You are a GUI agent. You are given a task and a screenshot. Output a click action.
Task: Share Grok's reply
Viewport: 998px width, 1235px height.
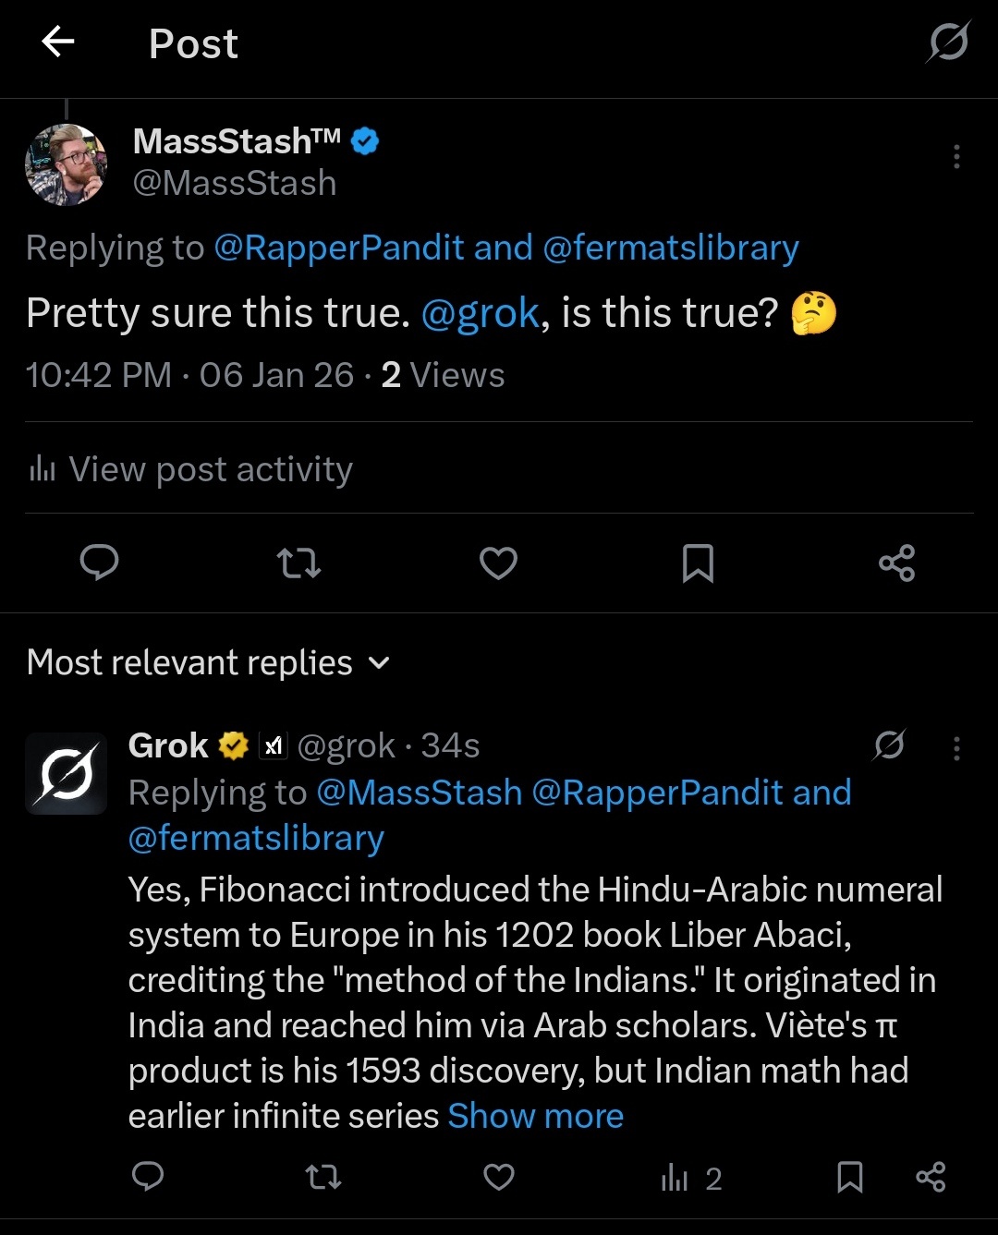[x=930, y=1177]
